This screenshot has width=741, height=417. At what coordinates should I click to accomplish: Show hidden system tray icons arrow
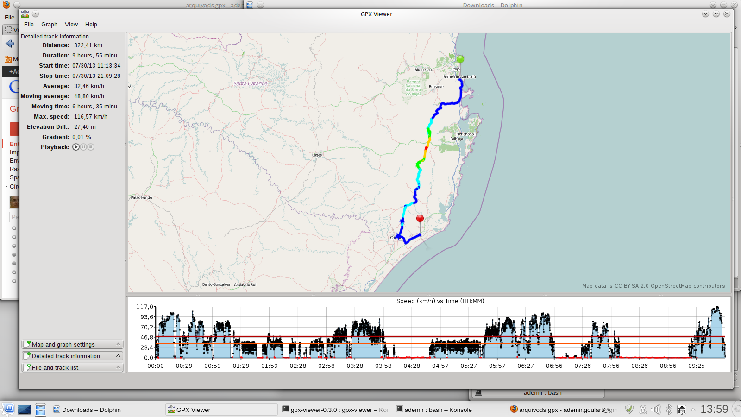coord(693,410)
